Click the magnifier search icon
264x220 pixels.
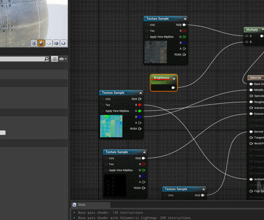47,59
